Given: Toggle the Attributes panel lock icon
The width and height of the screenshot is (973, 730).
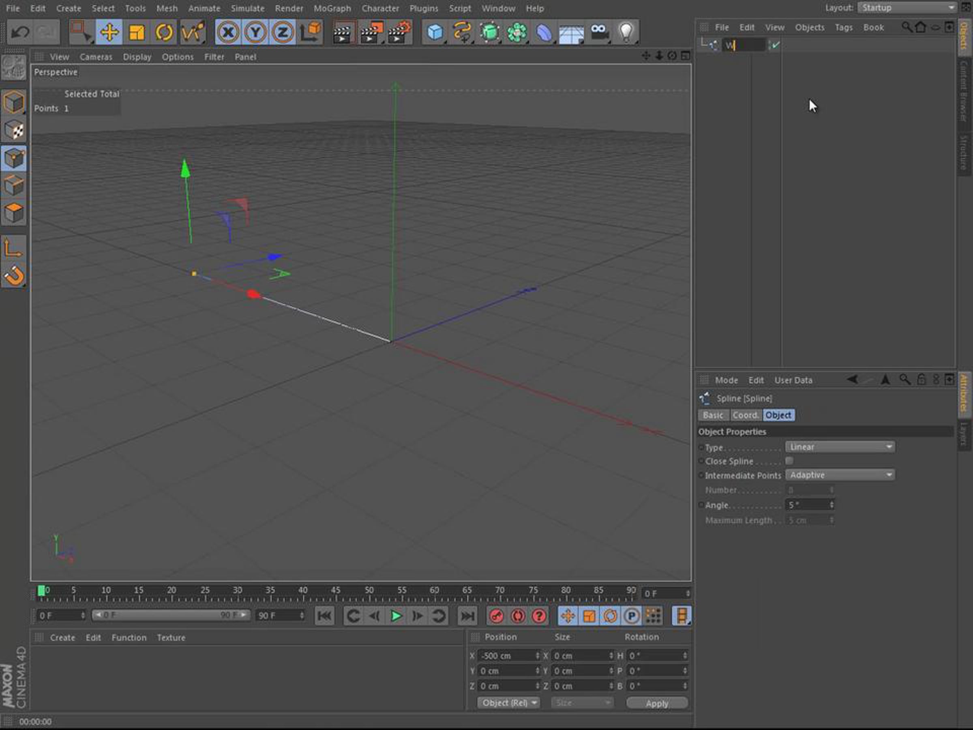Looking at the screenshot, I should click(x=922, y=379).
